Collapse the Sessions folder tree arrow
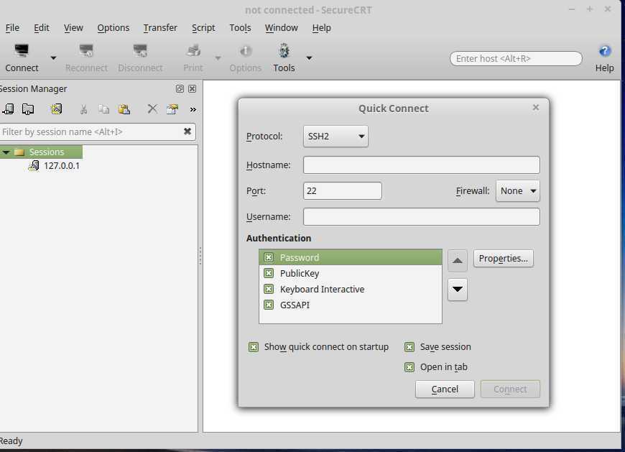The height and width of the screenshot is (452, 625). click(x=6, y=152)
